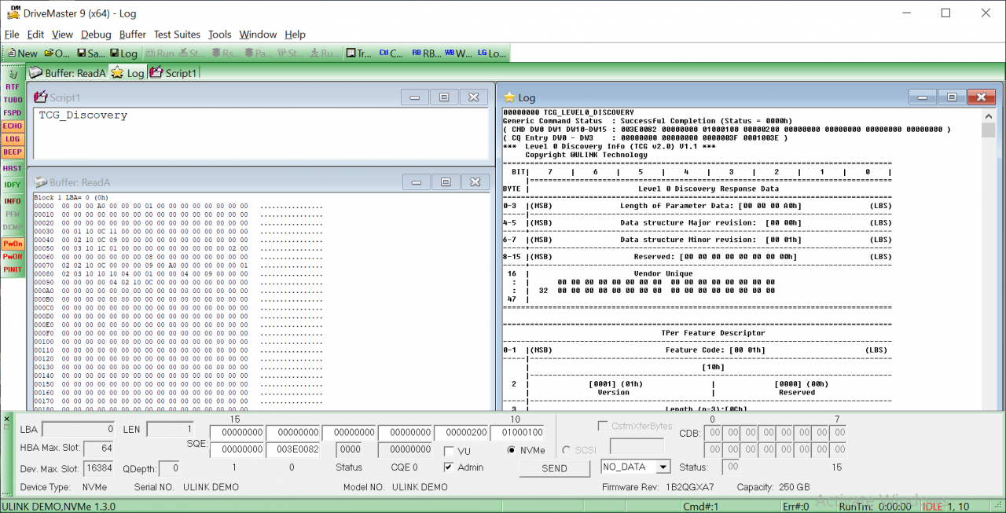Open the NO_DATA dropdown
This screenshot has width=1006, height=513.
pos(663,467)
